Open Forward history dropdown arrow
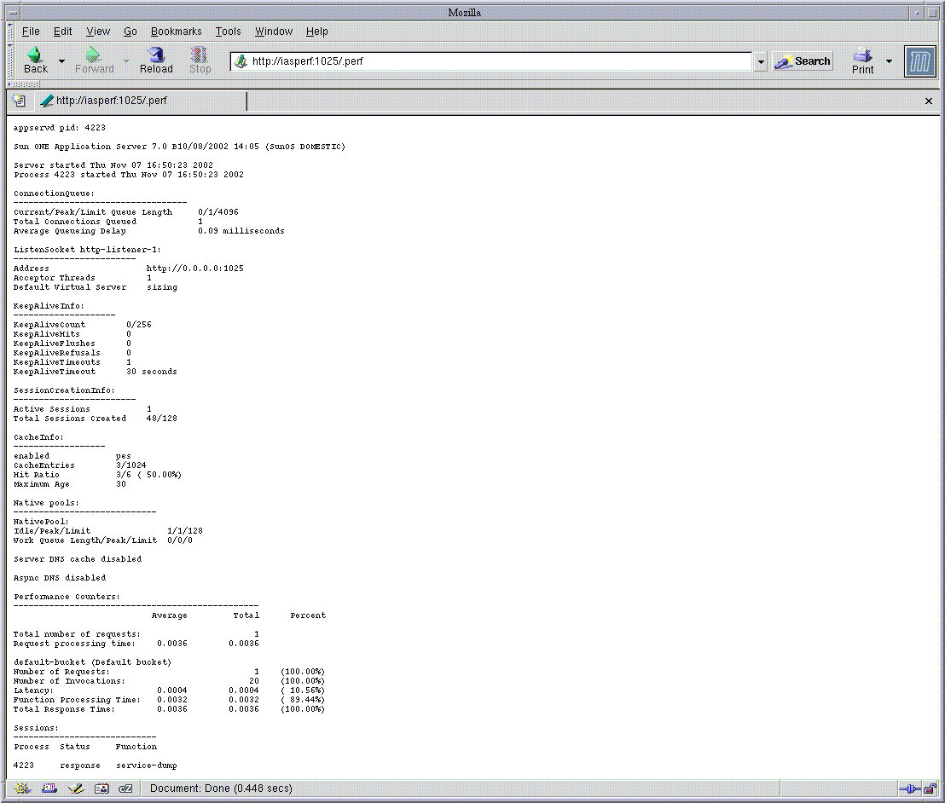The image size is (945, 803). [x=126, y=61]
